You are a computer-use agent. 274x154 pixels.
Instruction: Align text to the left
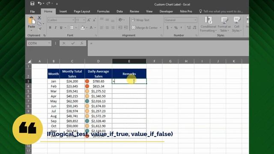click(101, 27)
